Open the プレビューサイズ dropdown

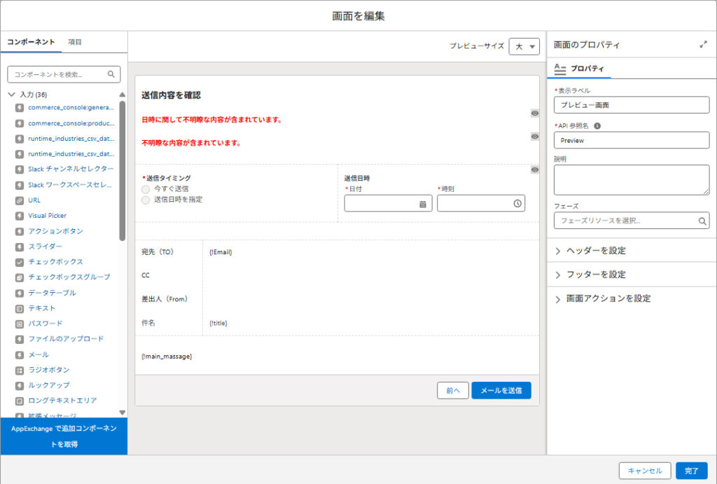coord(524,46)
